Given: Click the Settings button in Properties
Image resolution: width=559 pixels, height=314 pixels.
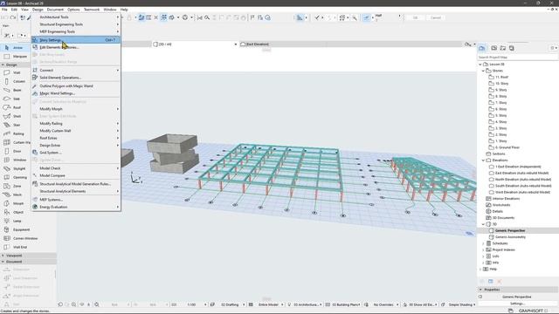Looking at the screenshot, I should click(517, 304).
